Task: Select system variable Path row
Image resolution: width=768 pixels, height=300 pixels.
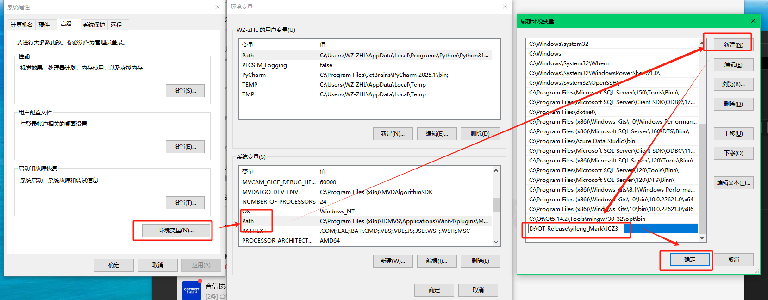Action: [365, 221]
